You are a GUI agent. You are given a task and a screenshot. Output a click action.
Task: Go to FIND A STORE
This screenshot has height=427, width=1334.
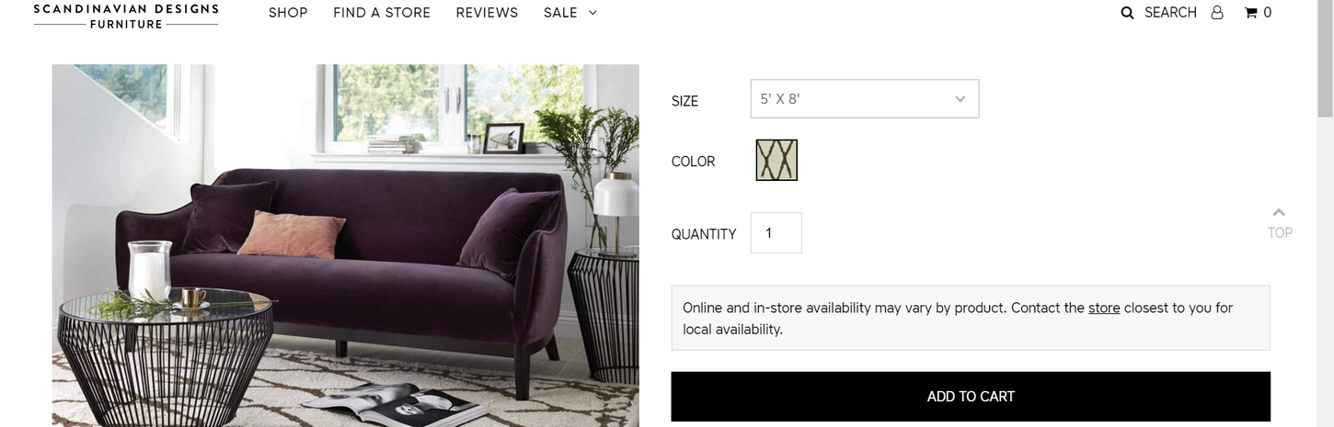382,13
